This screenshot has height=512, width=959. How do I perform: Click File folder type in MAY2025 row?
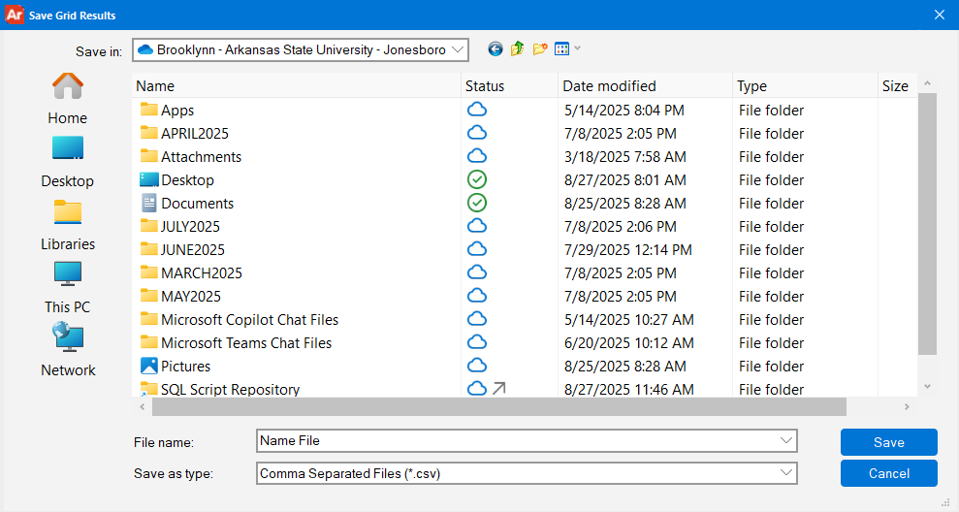771,296
